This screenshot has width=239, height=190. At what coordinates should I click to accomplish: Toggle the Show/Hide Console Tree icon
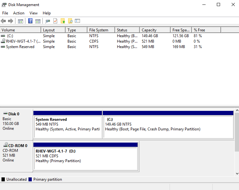tap(21, 21)
